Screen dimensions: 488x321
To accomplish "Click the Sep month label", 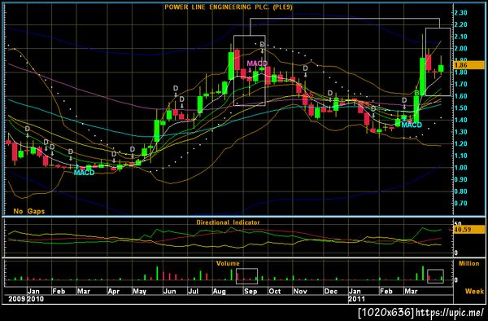I will point(251,292).
